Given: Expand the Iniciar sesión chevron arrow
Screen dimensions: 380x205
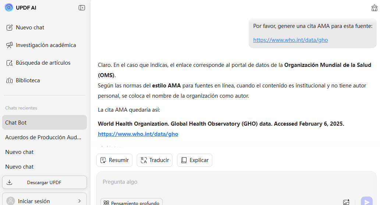Looking at the screenshot, I should pos(79,201).
